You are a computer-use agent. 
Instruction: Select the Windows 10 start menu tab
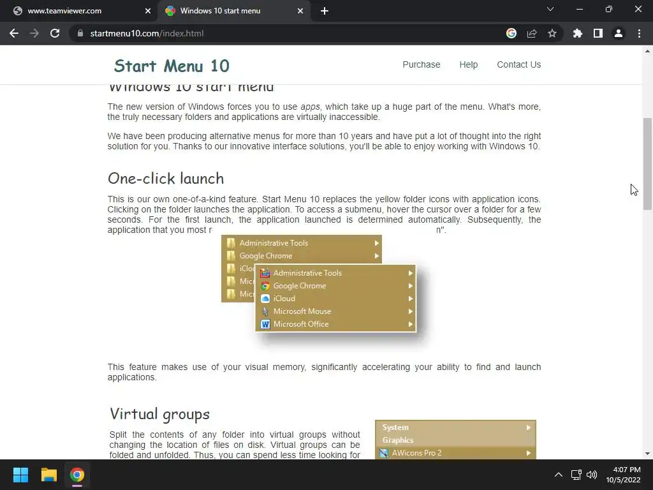[233, 11]
